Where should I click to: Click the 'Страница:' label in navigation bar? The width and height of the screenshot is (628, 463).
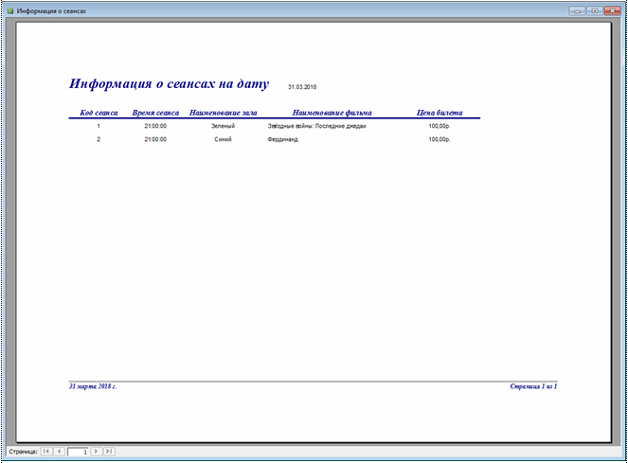(23, 452)
